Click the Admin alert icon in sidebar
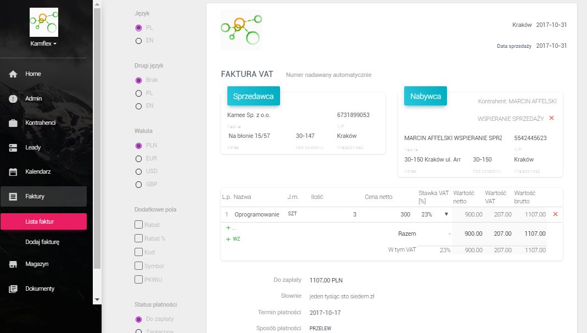This screenshot has width=587, height=333. 13,99
